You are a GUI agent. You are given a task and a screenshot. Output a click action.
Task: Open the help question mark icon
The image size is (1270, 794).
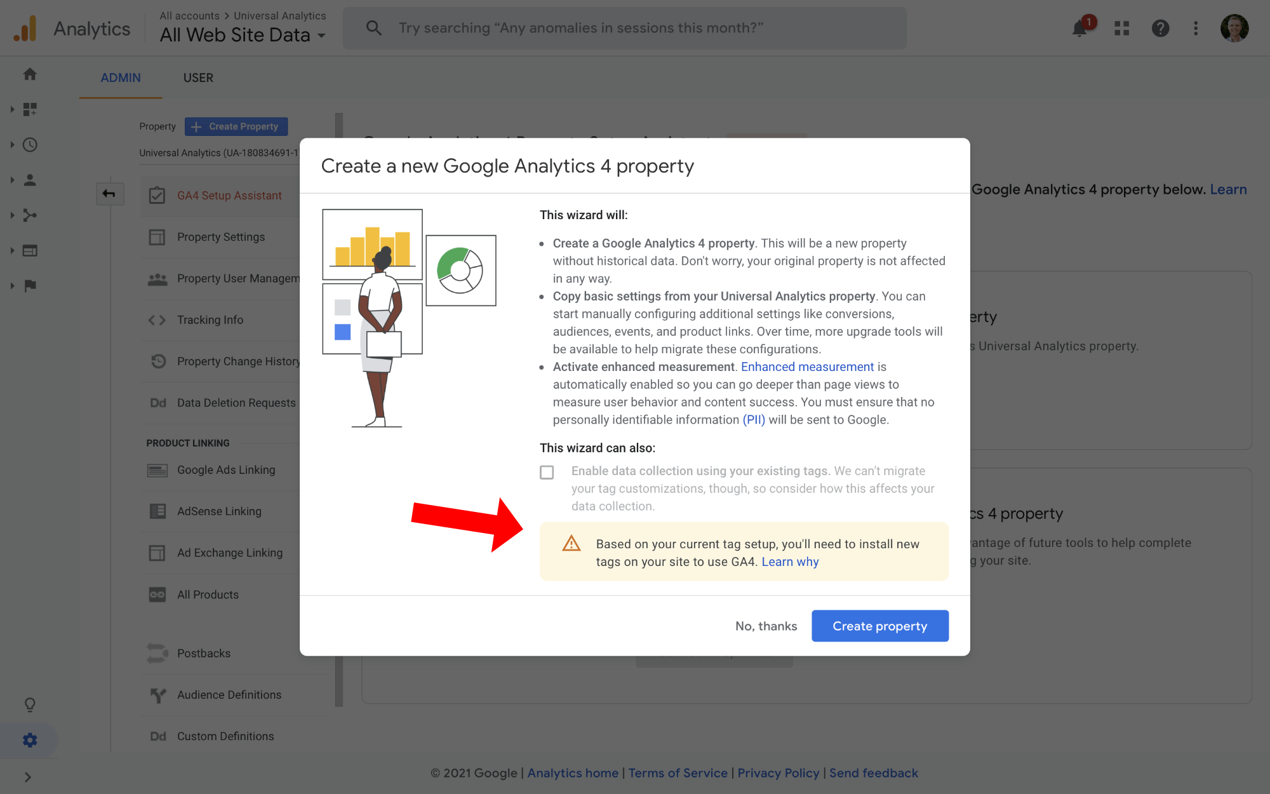(1160, 29)
